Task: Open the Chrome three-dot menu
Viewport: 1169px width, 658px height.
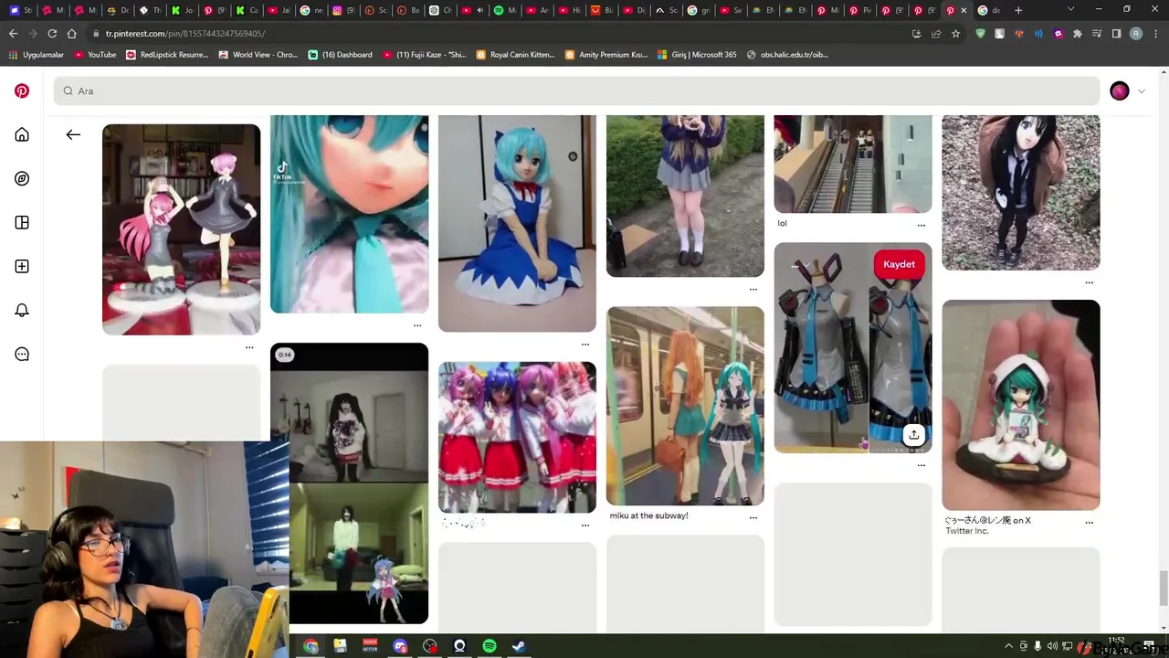Action: (x=1155, y=34)
